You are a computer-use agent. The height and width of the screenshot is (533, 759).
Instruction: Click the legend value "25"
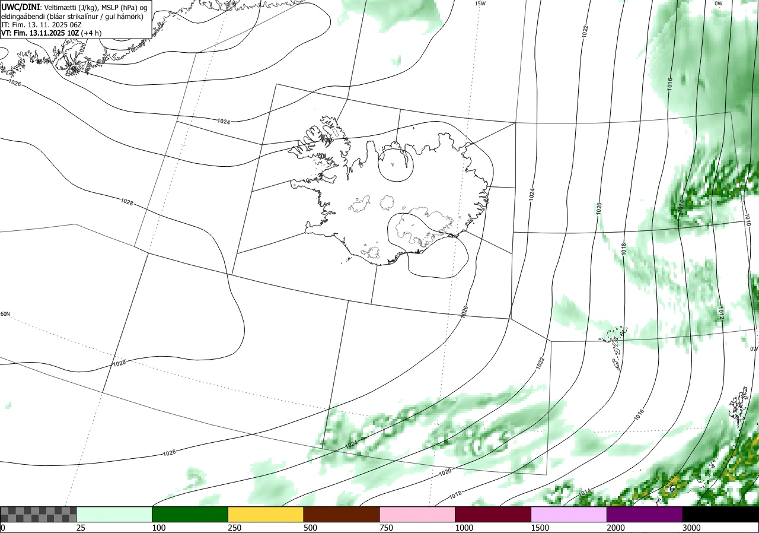(x=81, y=528)
